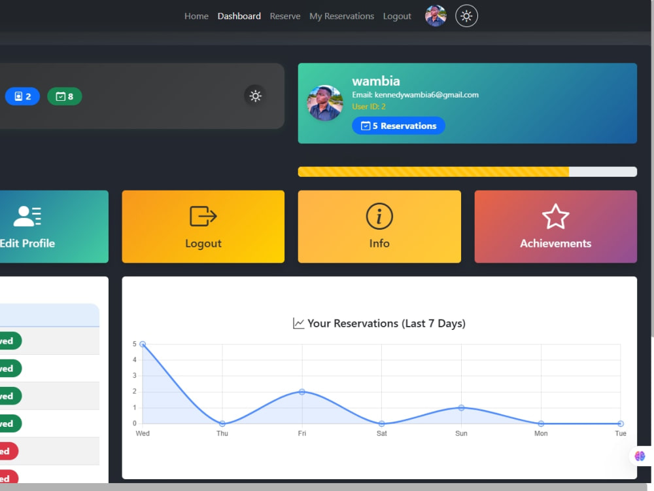Click the blue badge showing 2
Image resolution: width=654 pixels, height=491 pixels.
click(x=22, y=96)
